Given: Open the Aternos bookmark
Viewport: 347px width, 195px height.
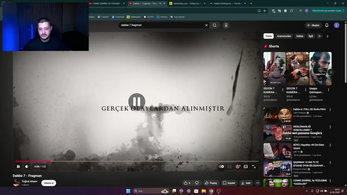Looking at the screenshot, I should coord(162,17).
